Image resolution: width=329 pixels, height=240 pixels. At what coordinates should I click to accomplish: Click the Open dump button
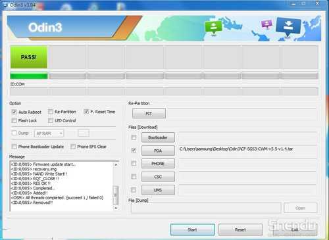pyautogui.click(x=301, y=208)
